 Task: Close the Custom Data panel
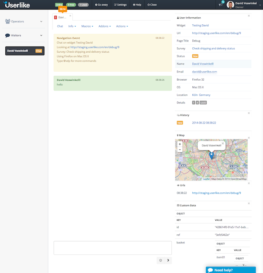[249, 203]
